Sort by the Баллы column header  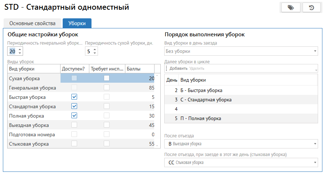point(139,69)
